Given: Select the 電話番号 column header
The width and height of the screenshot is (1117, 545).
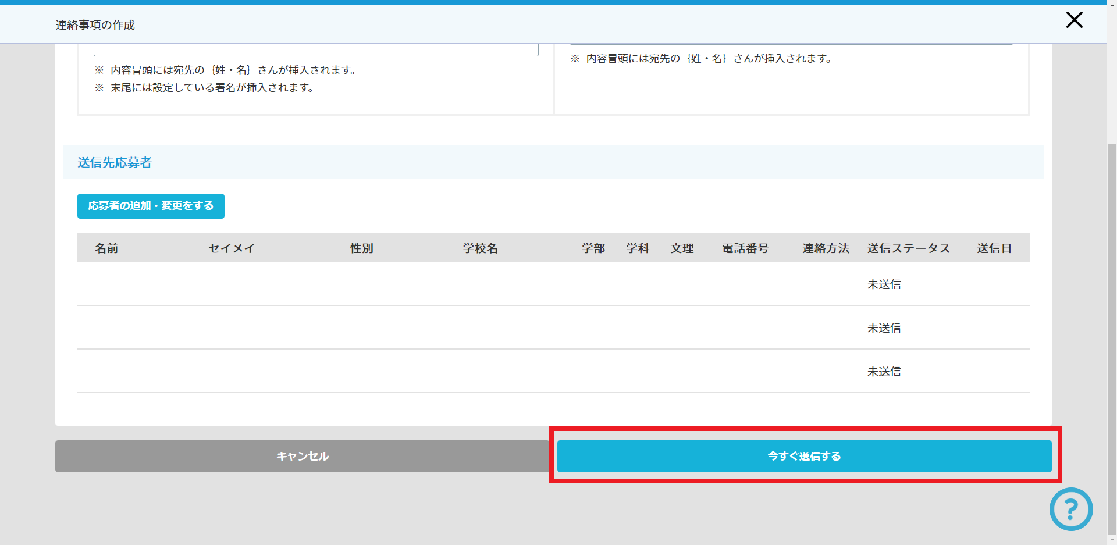Looking at the screenshot, I should (745, 248).
